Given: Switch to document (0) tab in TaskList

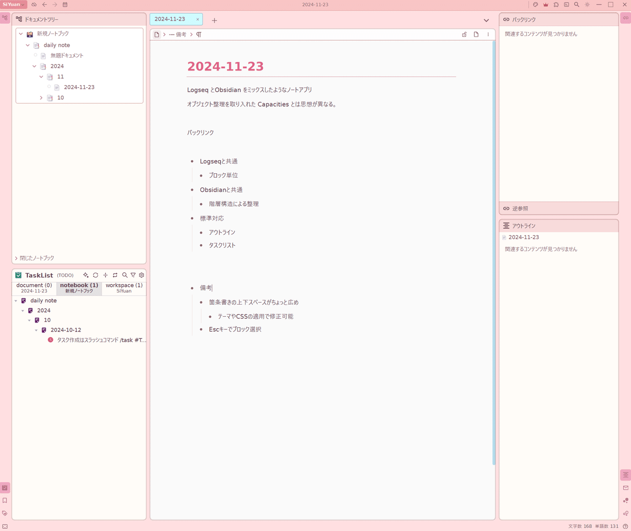Looking at the screenshot, I should pyautogui.click(x=34, y=288).
